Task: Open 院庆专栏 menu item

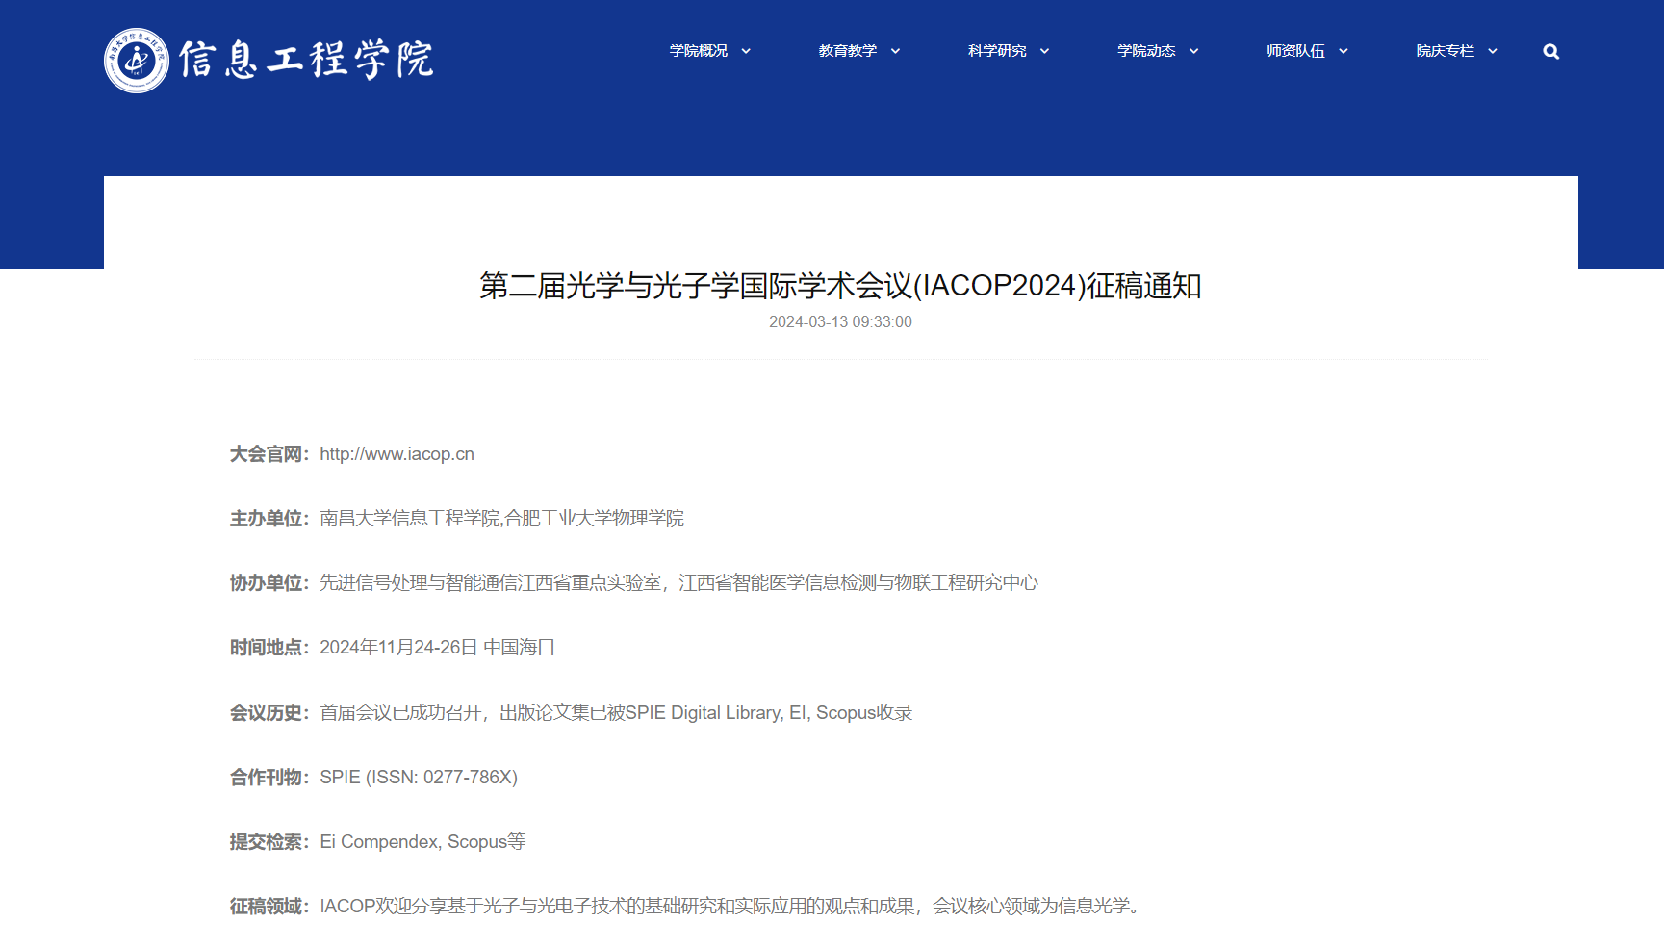Action: 1445,51
